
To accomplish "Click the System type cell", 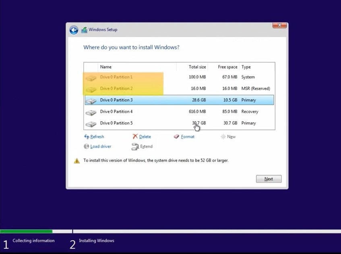I will click(248, 77).
